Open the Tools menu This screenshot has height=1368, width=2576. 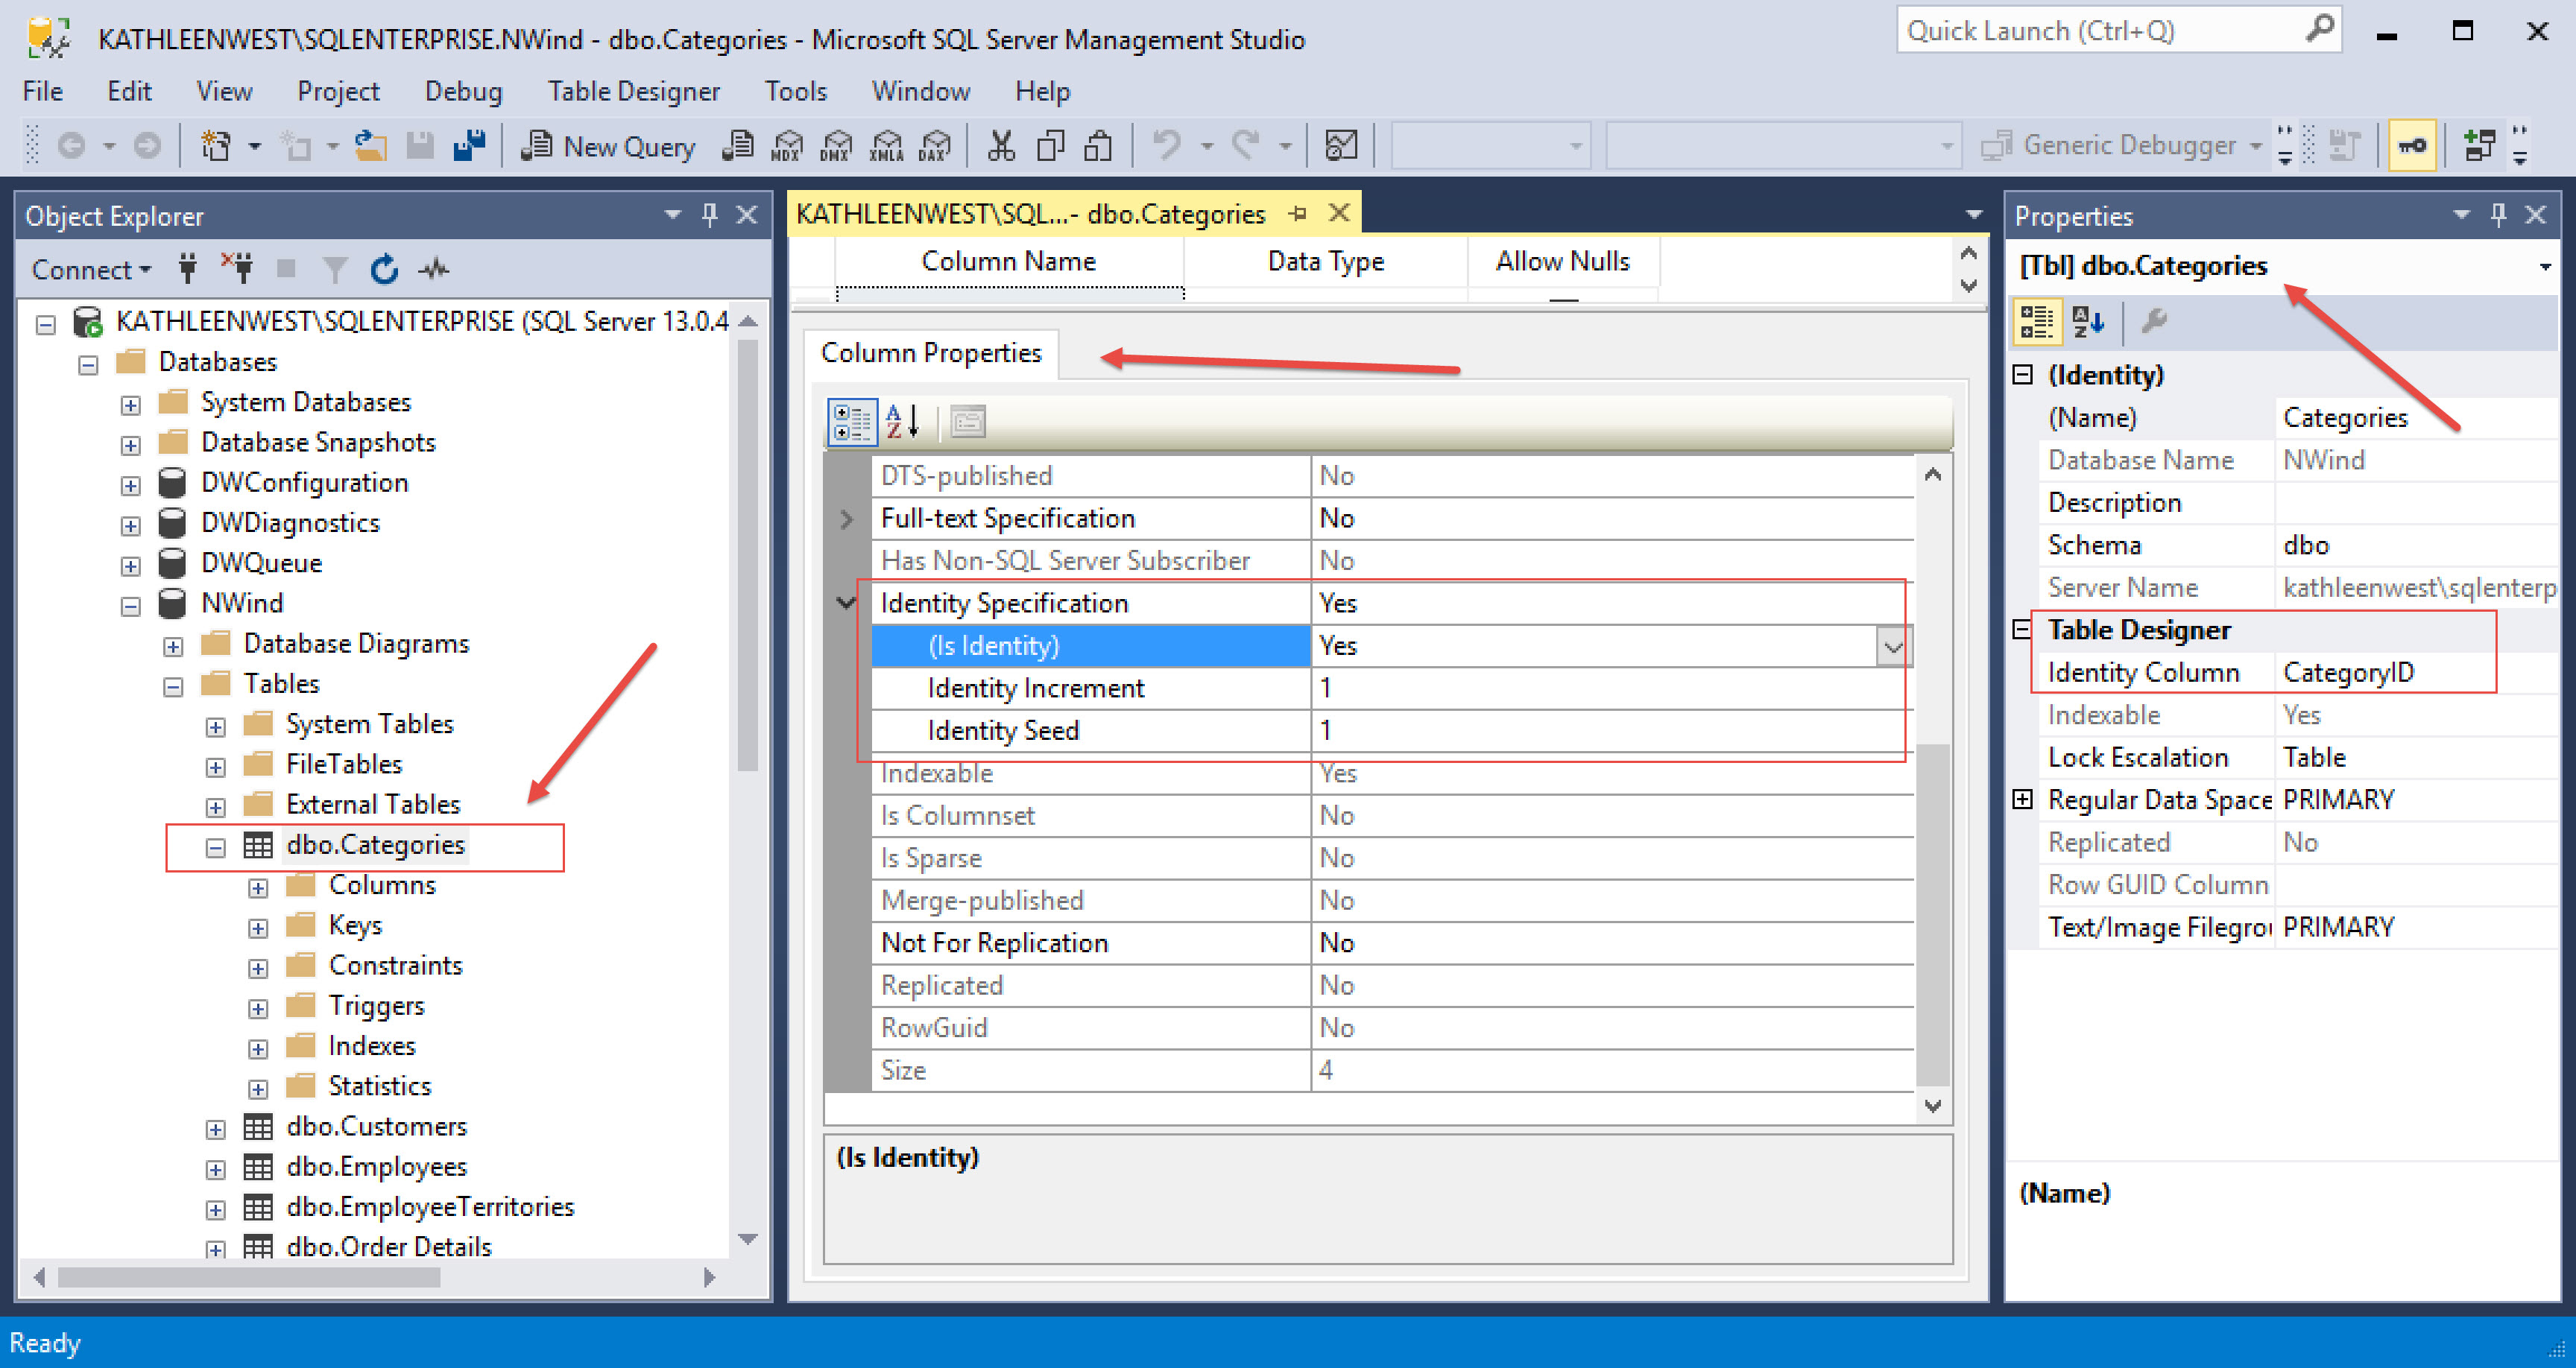795,91
